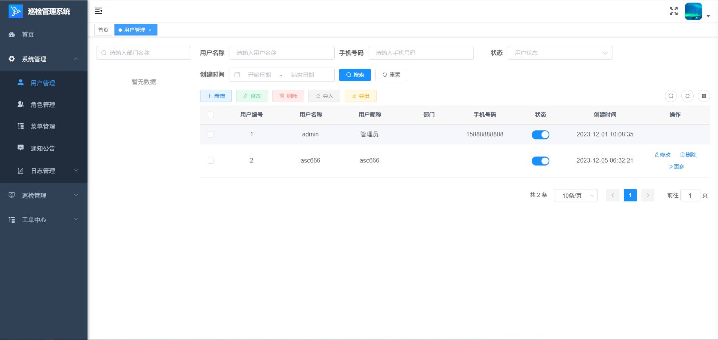718x340 pixels.
Task: Toggle fullscreen mode icon
Action: 673,11
